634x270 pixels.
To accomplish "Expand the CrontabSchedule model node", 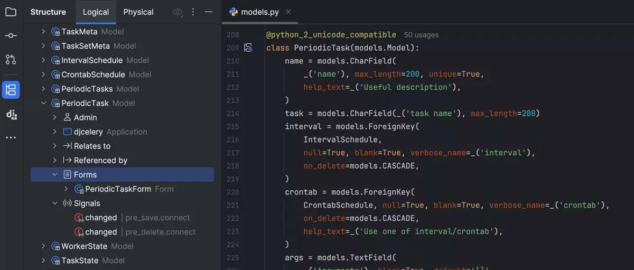I will [43, 75].
